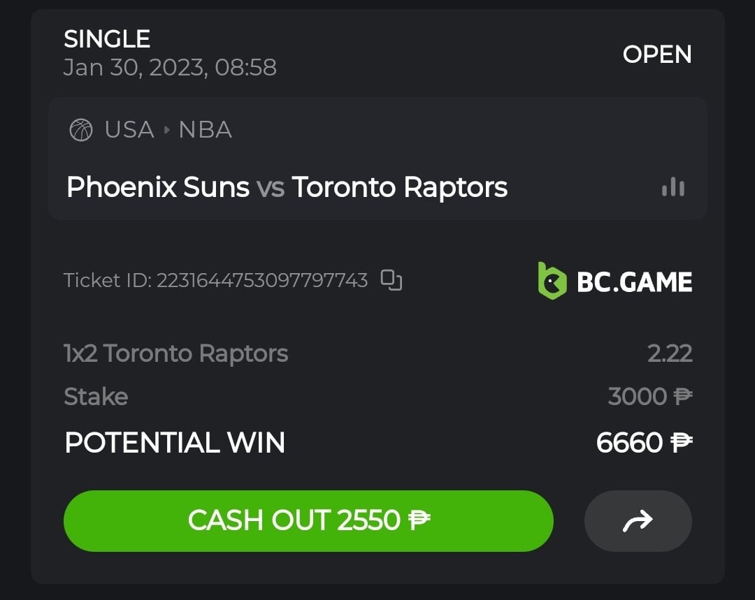The width and height of the screenshot is (755, 600).
Task: Tap the POTENTIAL WIN label
Action: (x=175, y=443)
